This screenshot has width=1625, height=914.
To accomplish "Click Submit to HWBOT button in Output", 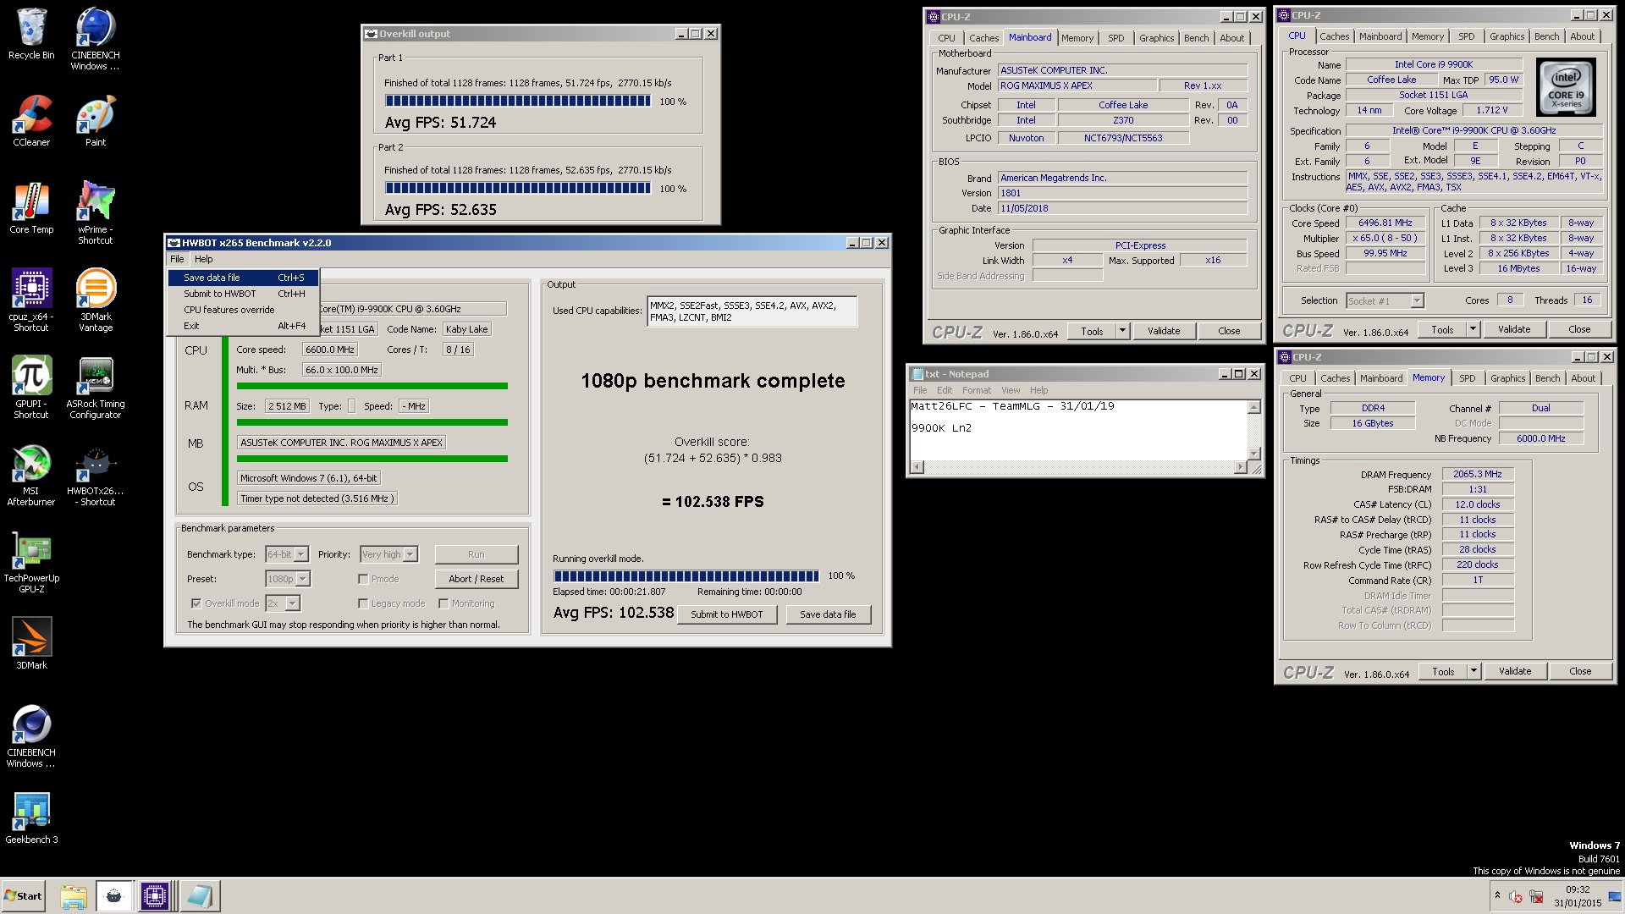I will tap(727, 614).
